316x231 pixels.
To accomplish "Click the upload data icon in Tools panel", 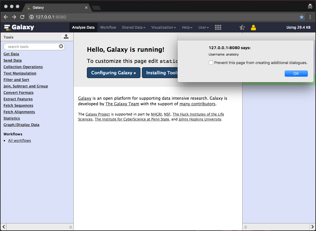I will (x=66, y=37).
